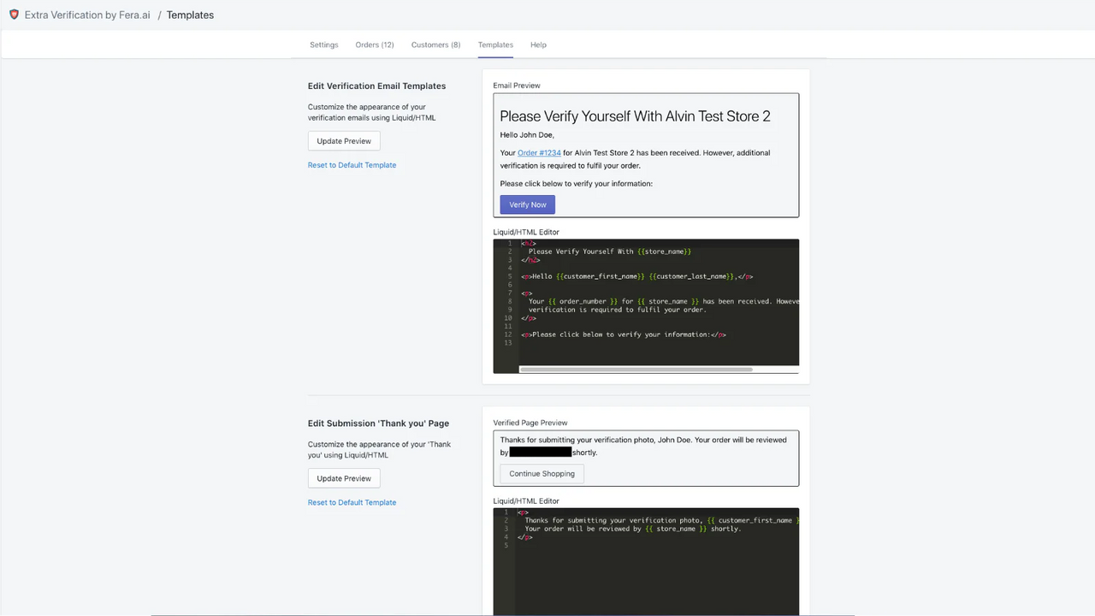Click the email preview heading text
The height and width of the screenshot is (616, 1095).
(635, 116)
